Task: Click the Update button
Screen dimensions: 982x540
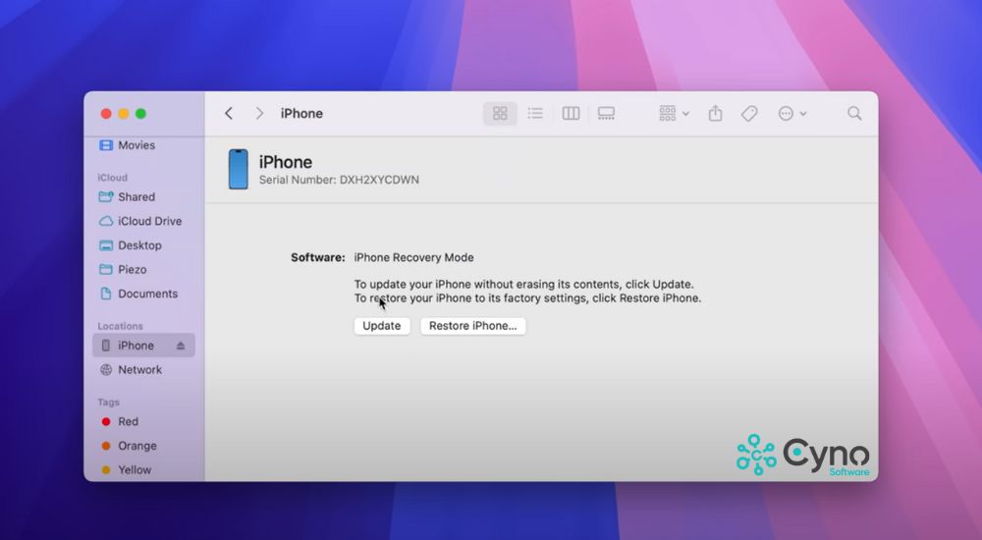Action: pos(382,326)
